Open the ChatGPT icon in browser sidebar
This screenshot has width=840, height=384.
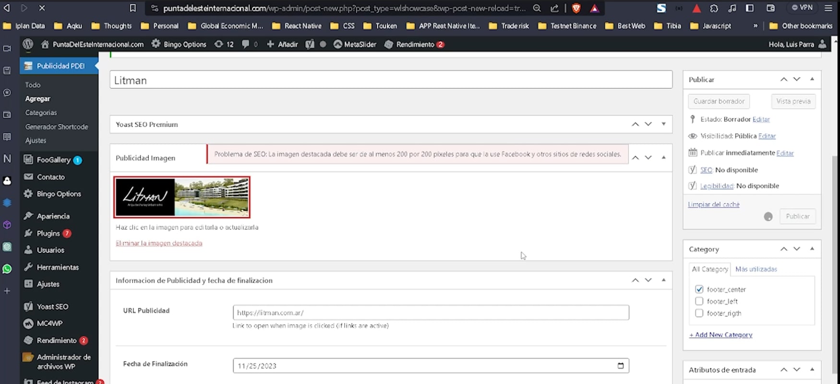pos(7,247)
